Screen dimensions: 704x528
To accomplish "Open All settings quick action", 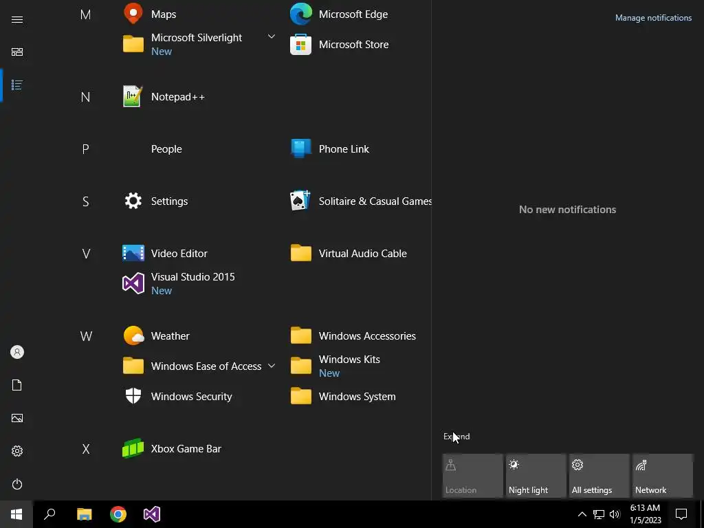I will tap(599, 476).
